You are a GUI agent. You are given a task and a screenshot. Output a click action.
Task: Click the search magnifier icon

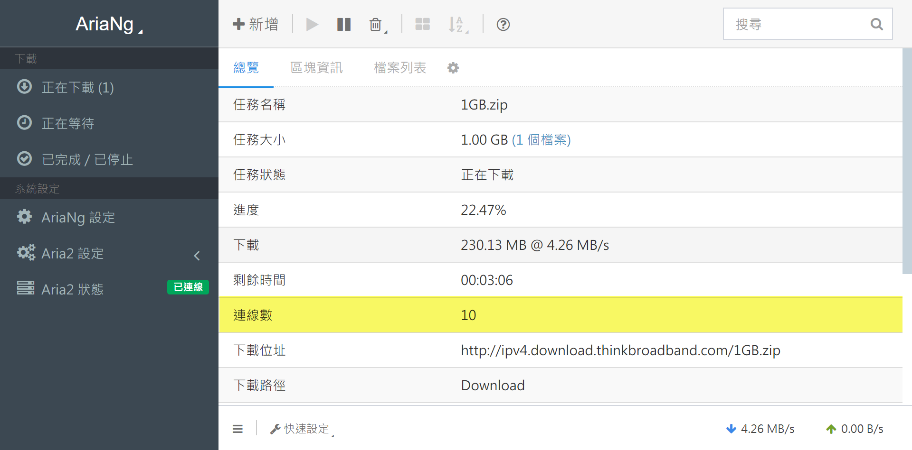876,24
